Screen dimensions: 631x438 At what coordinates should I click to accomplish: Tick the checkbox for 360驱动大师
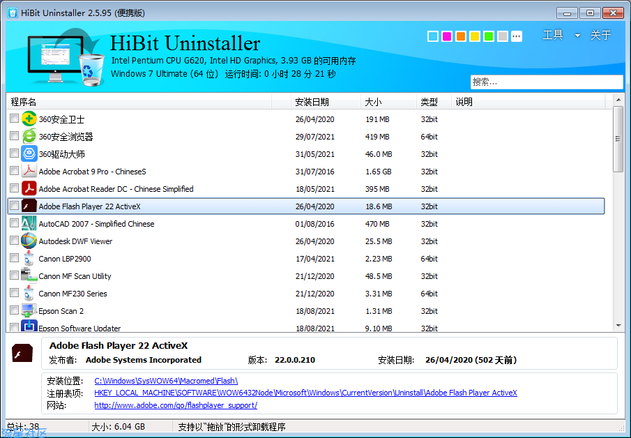[x=14, y=153]
